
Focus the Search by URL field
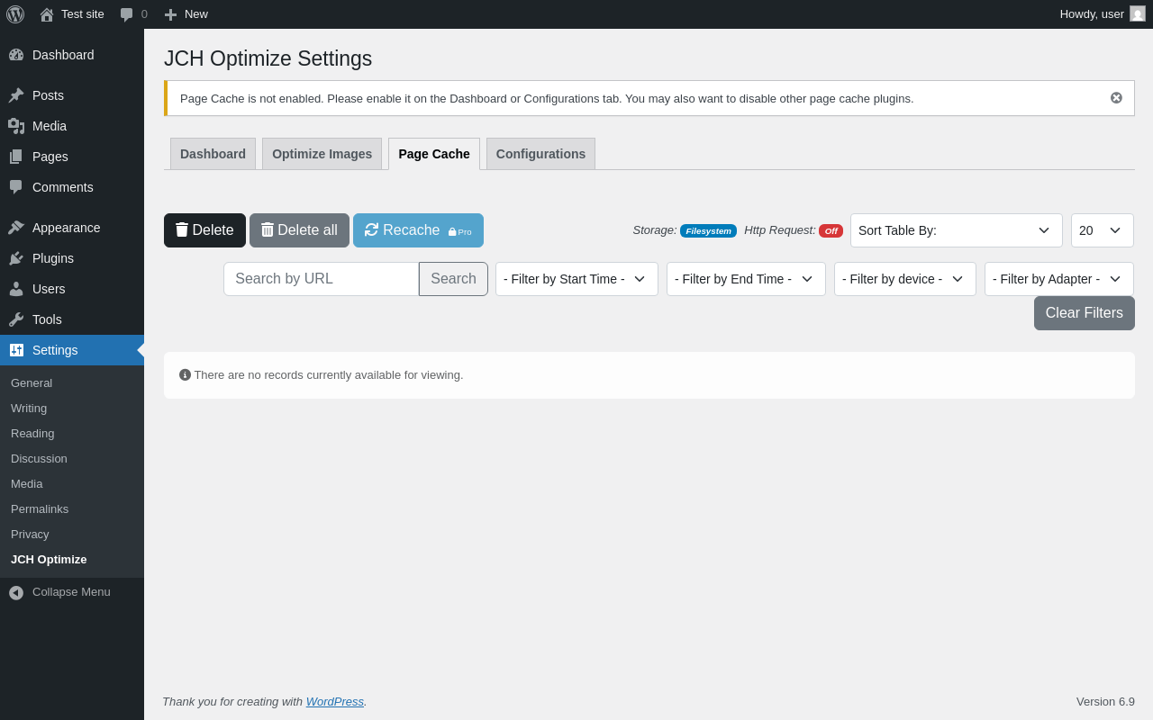[x=321, y=279]
